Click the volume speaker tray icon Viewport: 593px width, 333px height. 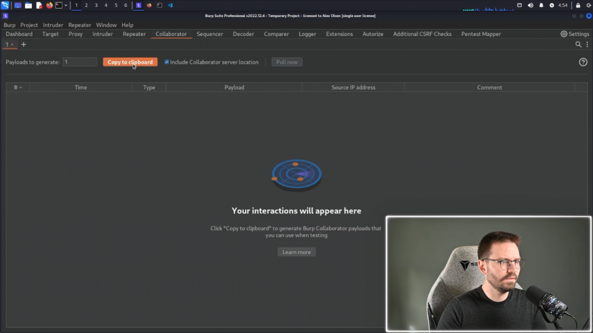click(530, 5)
